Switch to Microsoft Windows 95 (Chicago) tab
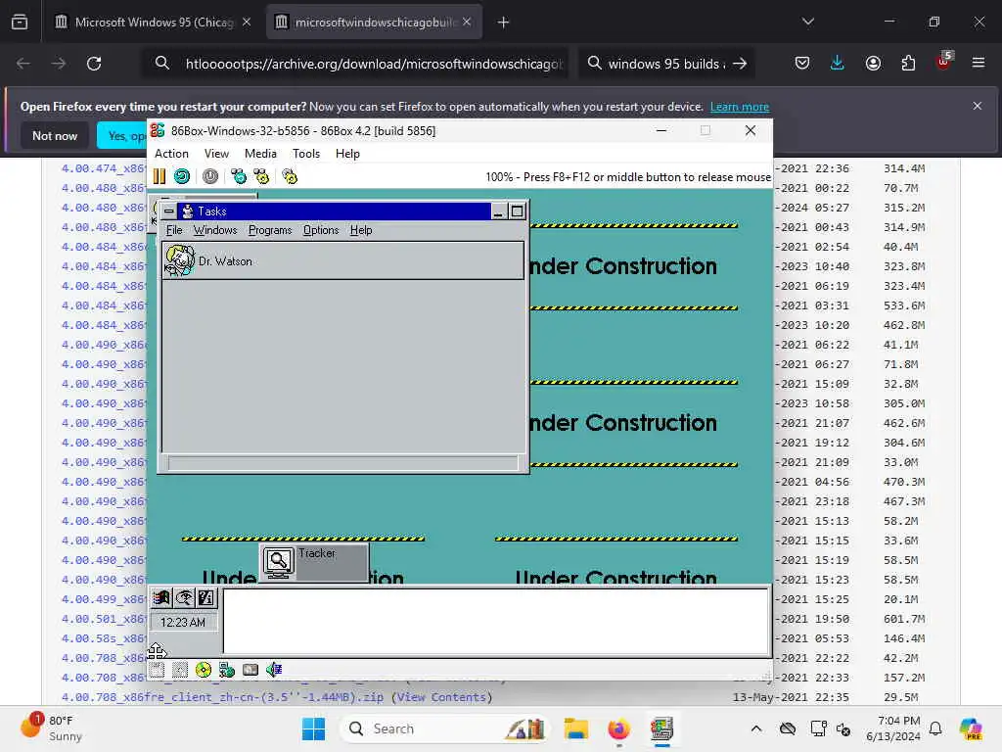The height and width of the screenshot is (752, 1002). pyautogui.click(x=152, y=22)
